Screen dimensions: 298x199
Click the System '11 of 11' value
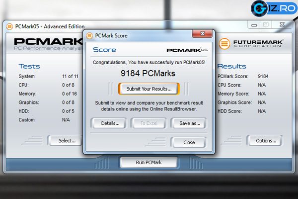[71, 76]
